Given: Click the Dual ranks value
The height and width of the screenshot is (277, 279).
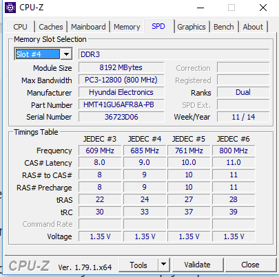Looking at the screenshot, I should [x=243, y=92].
